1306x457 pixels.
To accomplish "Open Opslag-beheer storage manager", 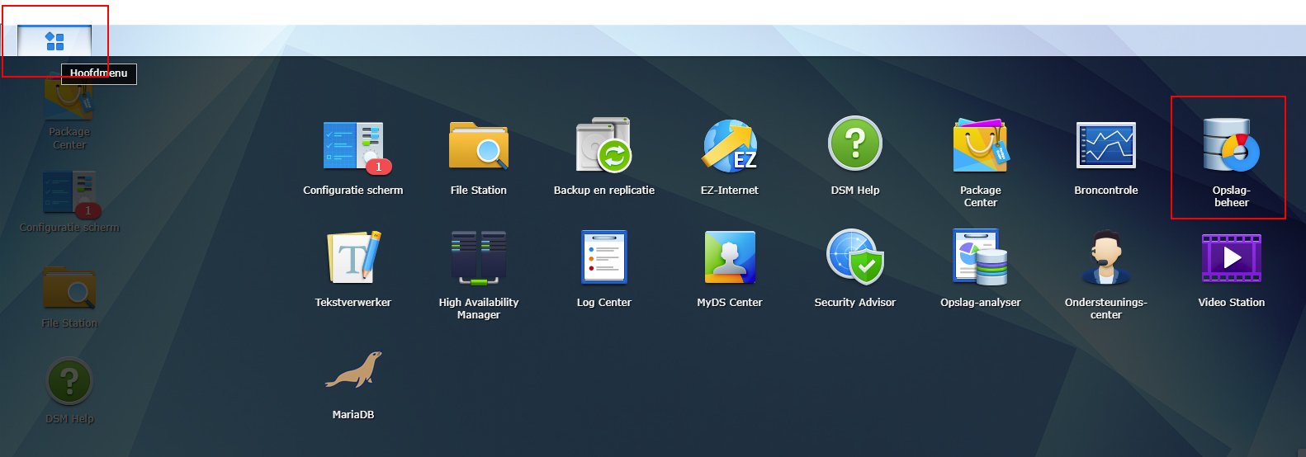I will pyautogui.click(x=1232, y=163).
